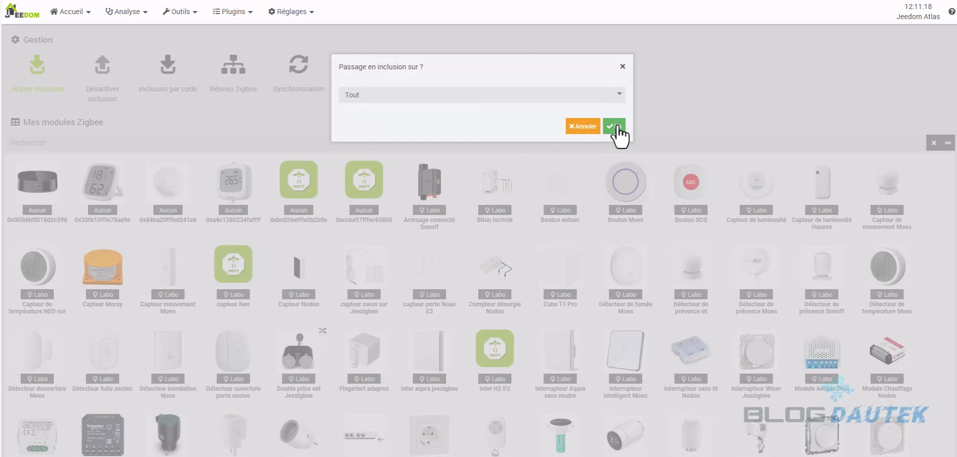
Task: Click the Activer inclusion icon
Action: 37,65
